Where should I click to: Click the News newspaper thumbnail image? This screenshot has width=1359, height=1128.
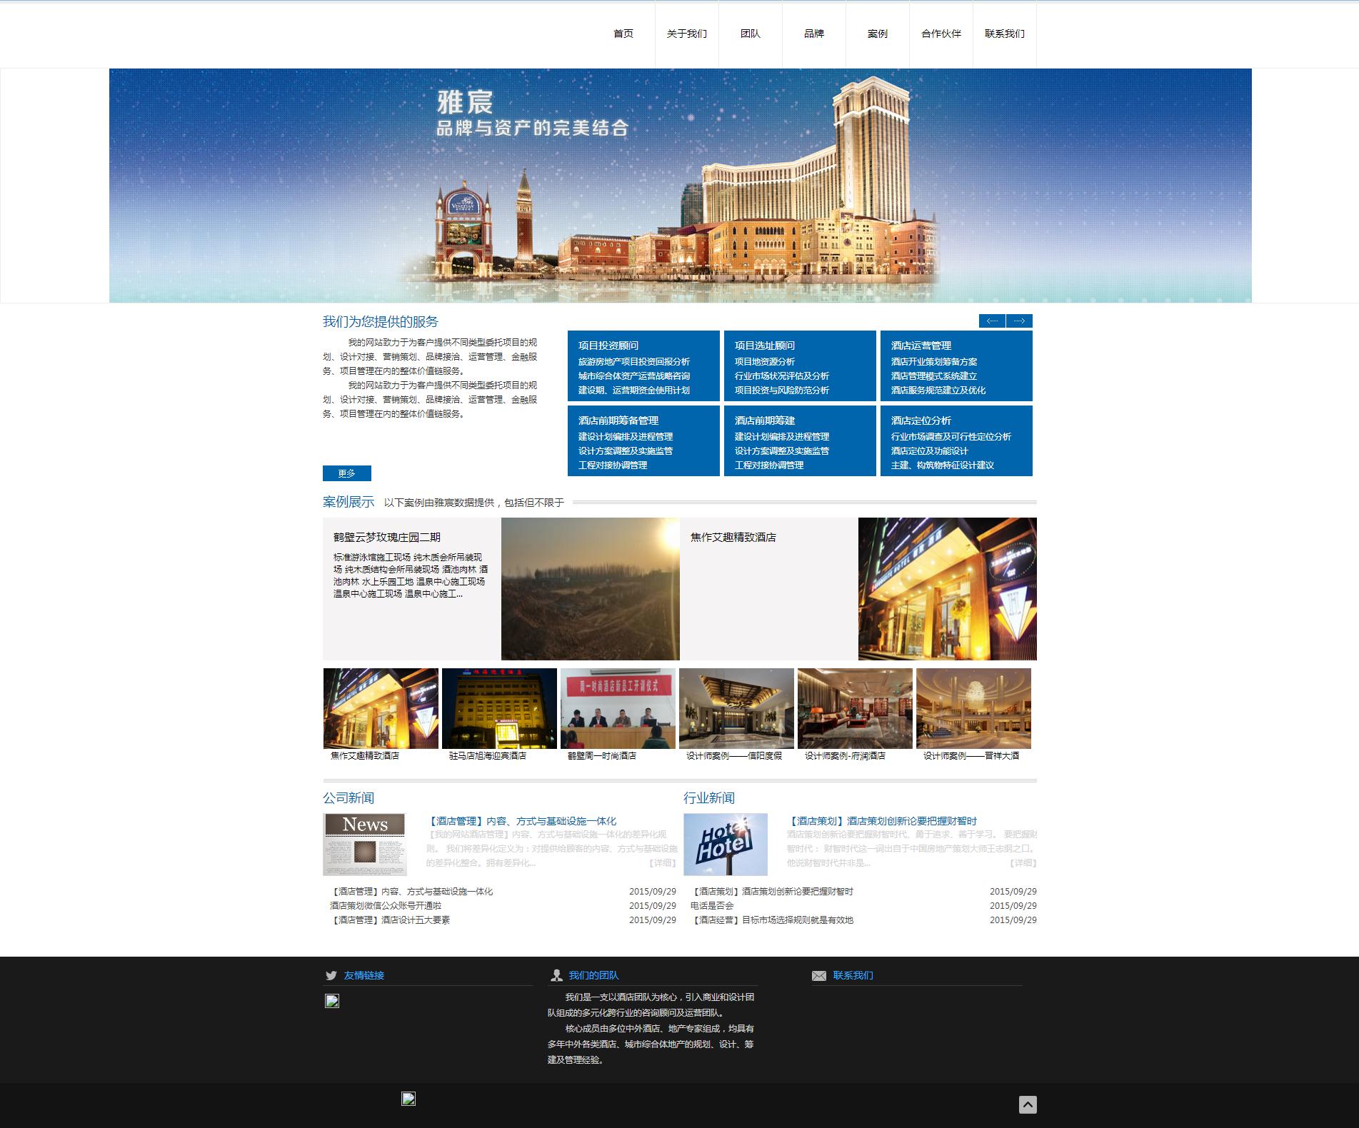pyautogui.click(x=365, y=844)
